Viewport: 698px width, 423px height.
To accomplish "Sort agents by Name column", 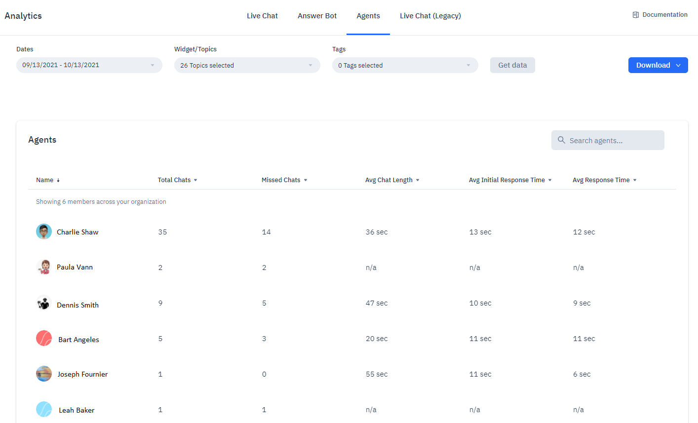I will pyautogui.click(x=48, y=180).
